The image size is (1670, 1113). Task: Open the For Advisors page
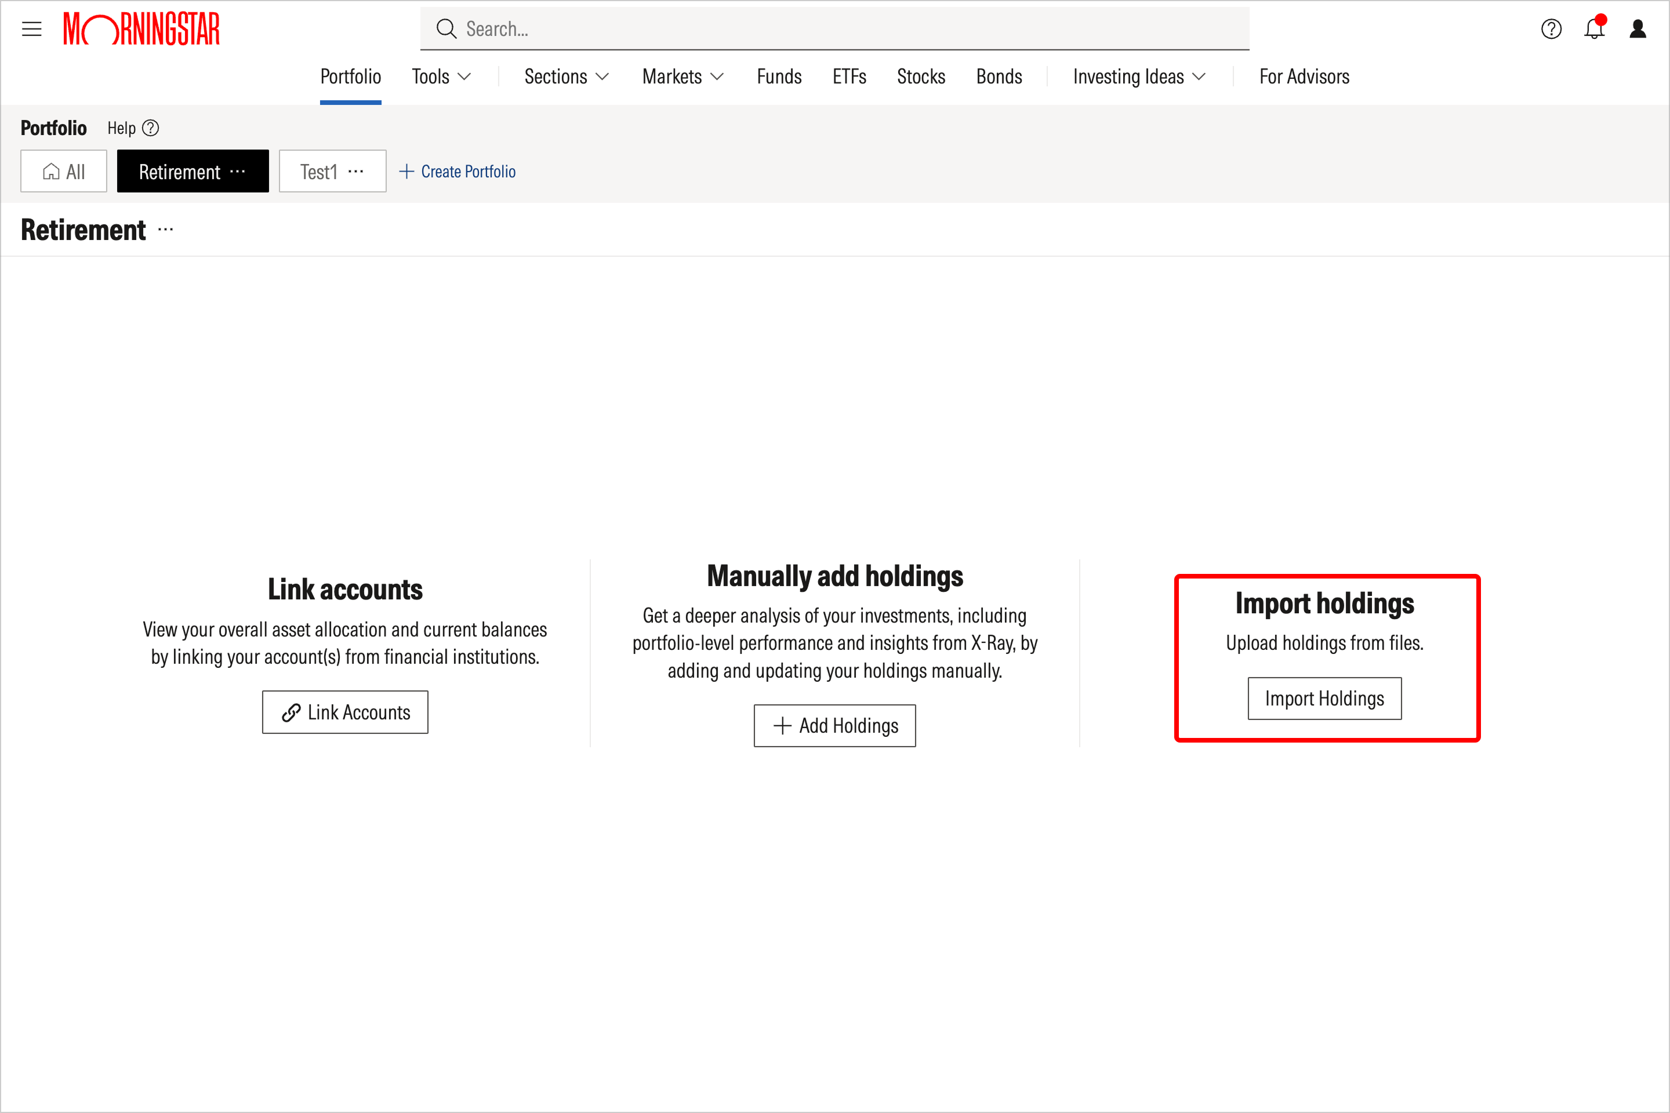point(1304,77)
